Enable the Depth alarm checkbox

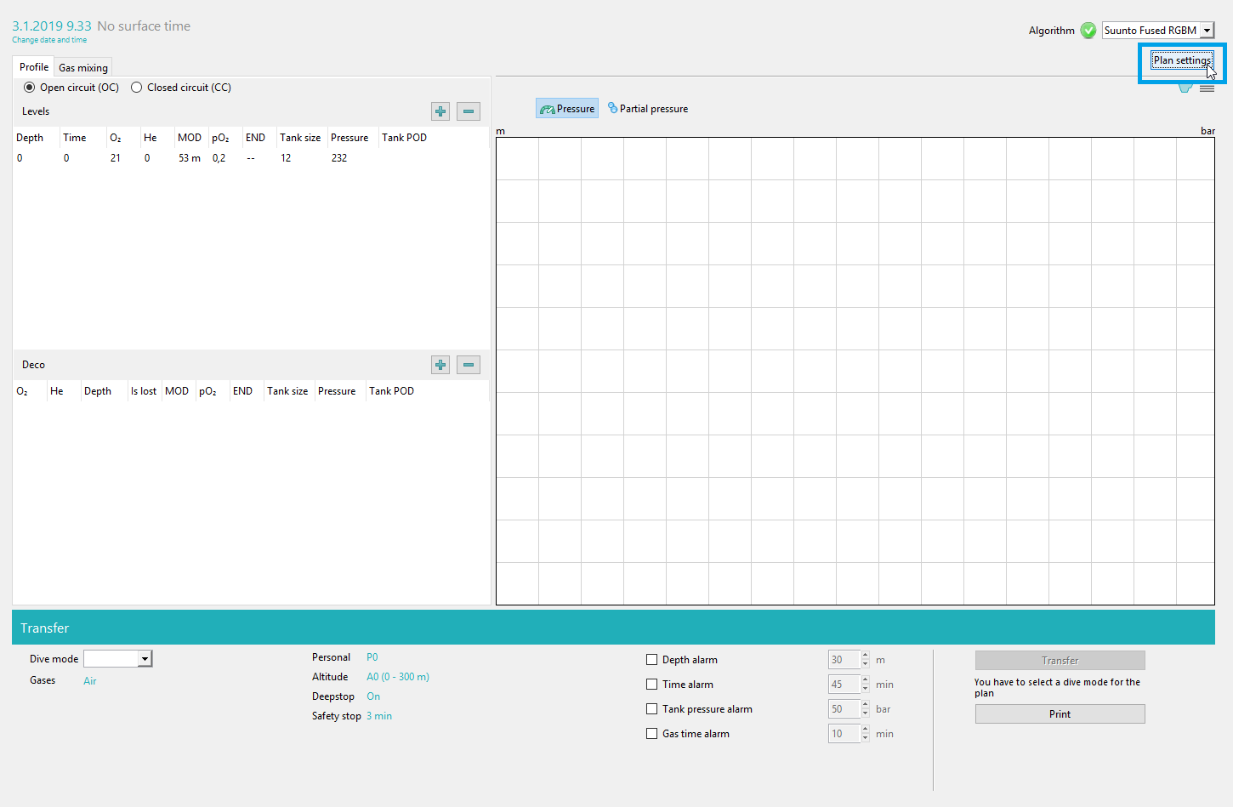pos(652,660)
